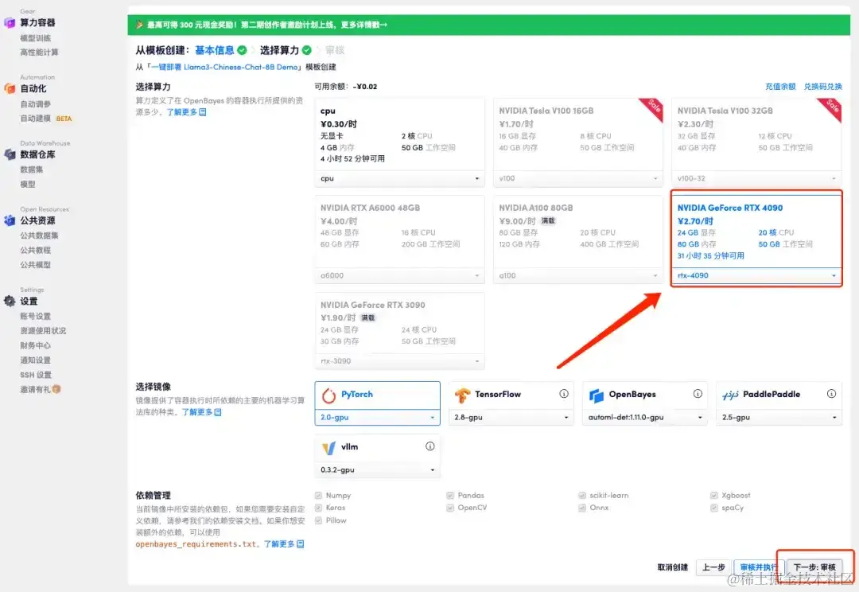Open 公共教程 in the sidebar
Viewport: 859px width, 592px height.
(x=36, y=250)
